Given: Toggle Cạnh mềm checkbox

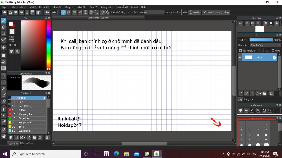Looking at the screenshot, I should point(167,12).
